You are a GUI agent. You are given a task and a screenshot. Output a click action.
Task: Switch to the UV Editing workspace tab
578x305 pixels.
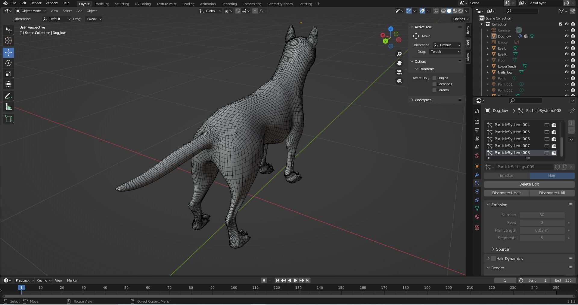pyautogui.click(x=142, y=4)
